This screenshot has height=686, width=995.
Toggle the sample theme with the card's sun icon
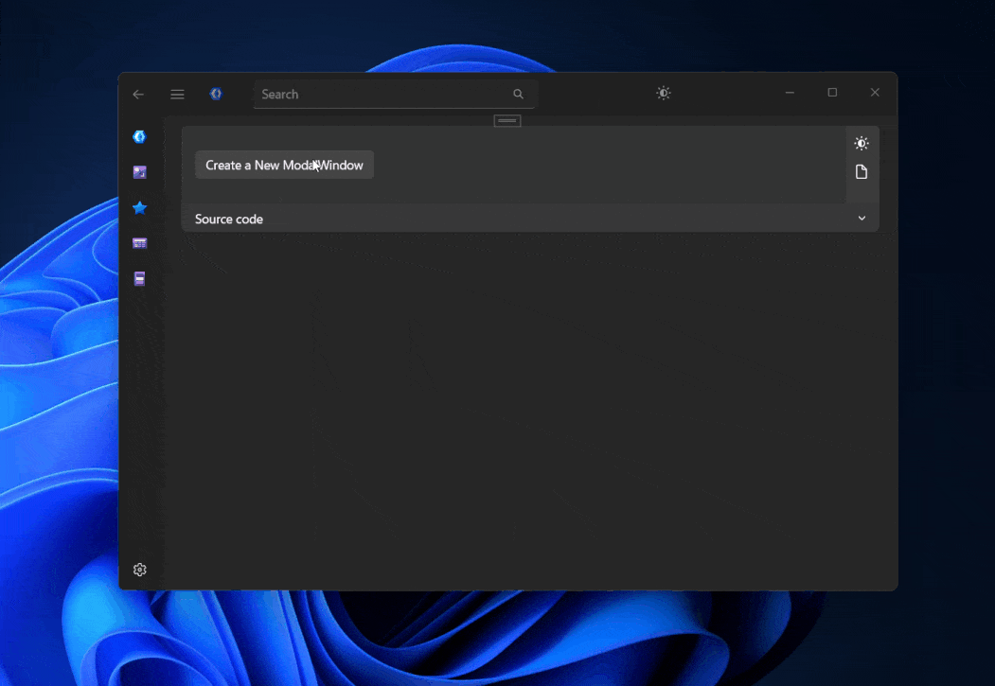(862, 143)
